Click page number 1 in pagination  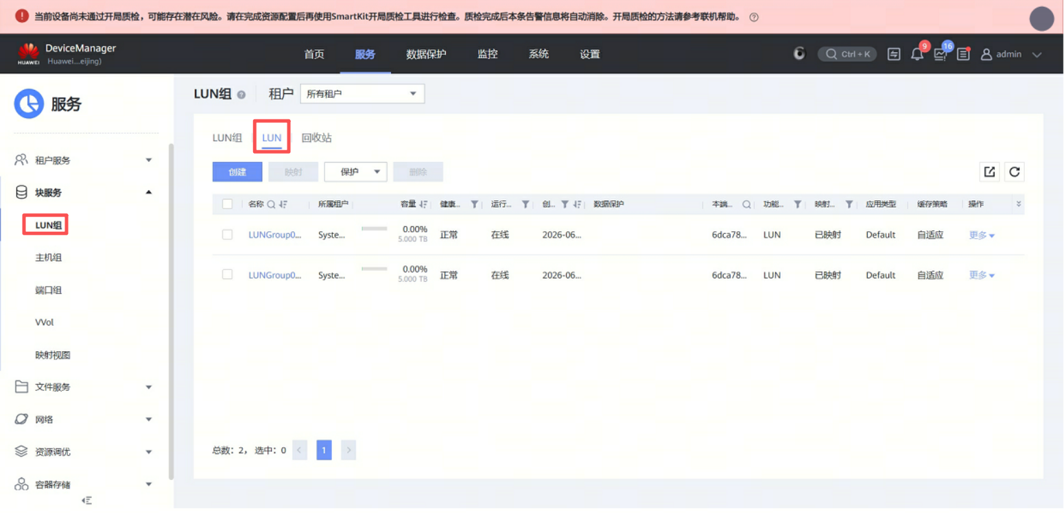(324, 450)
